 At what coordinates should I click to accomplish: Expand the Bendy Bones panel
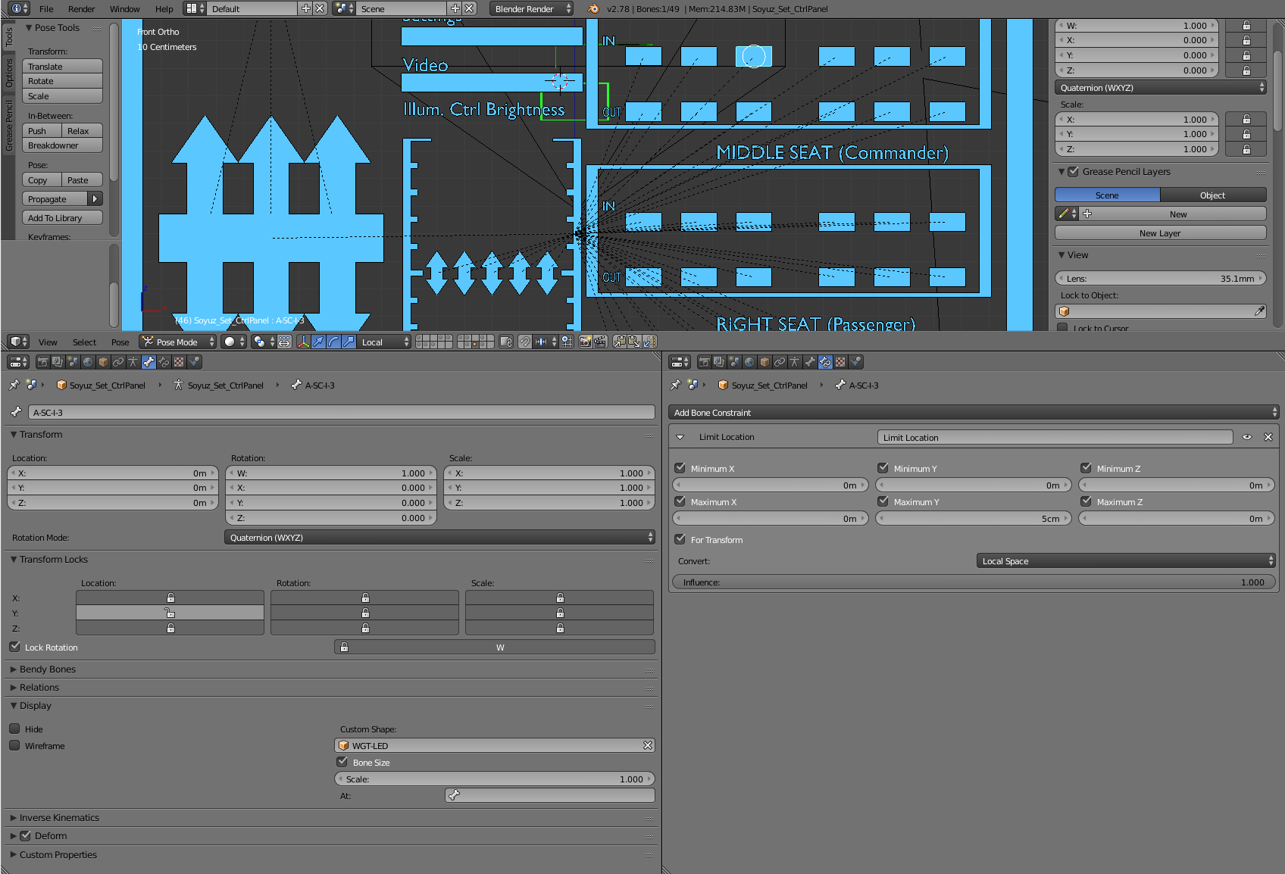pos(47,670)
